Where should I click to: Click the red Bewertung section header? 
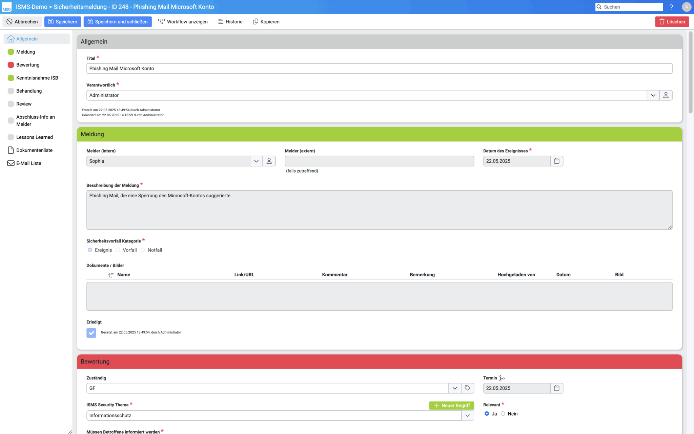(x=379, y=362)
